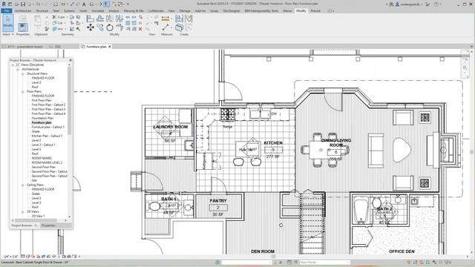Collapse the Architectural tree node

tap(18, 69)
